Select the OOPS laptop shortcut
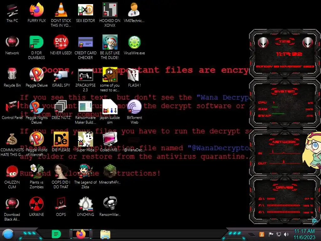The width and height of the screenshot is (321, 241). 61,203
